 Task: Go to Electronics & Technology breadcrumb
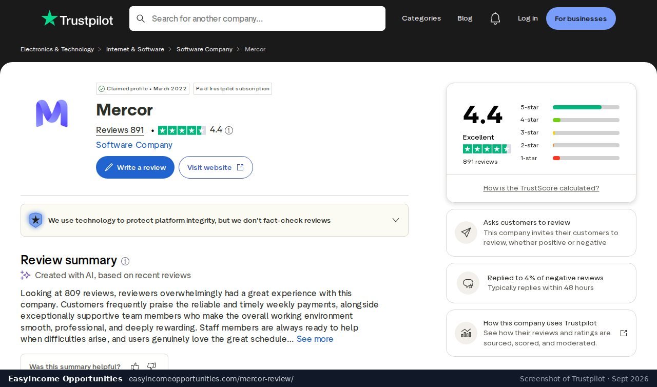pyautogui.click(x=57, y=49)
